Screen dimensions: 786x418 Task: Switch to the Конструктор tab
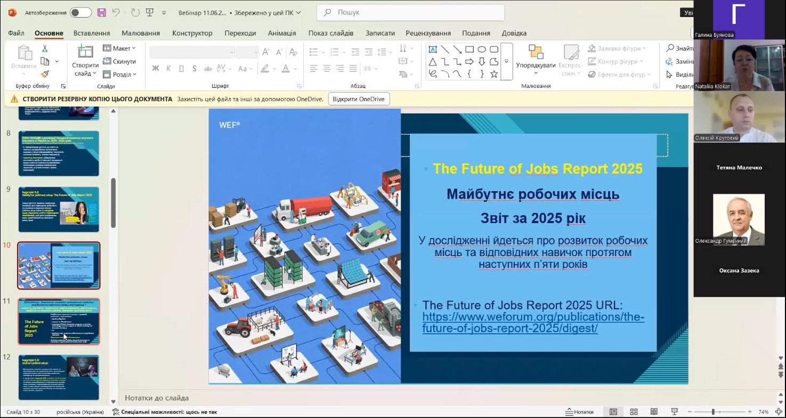(x=192, y=33)
